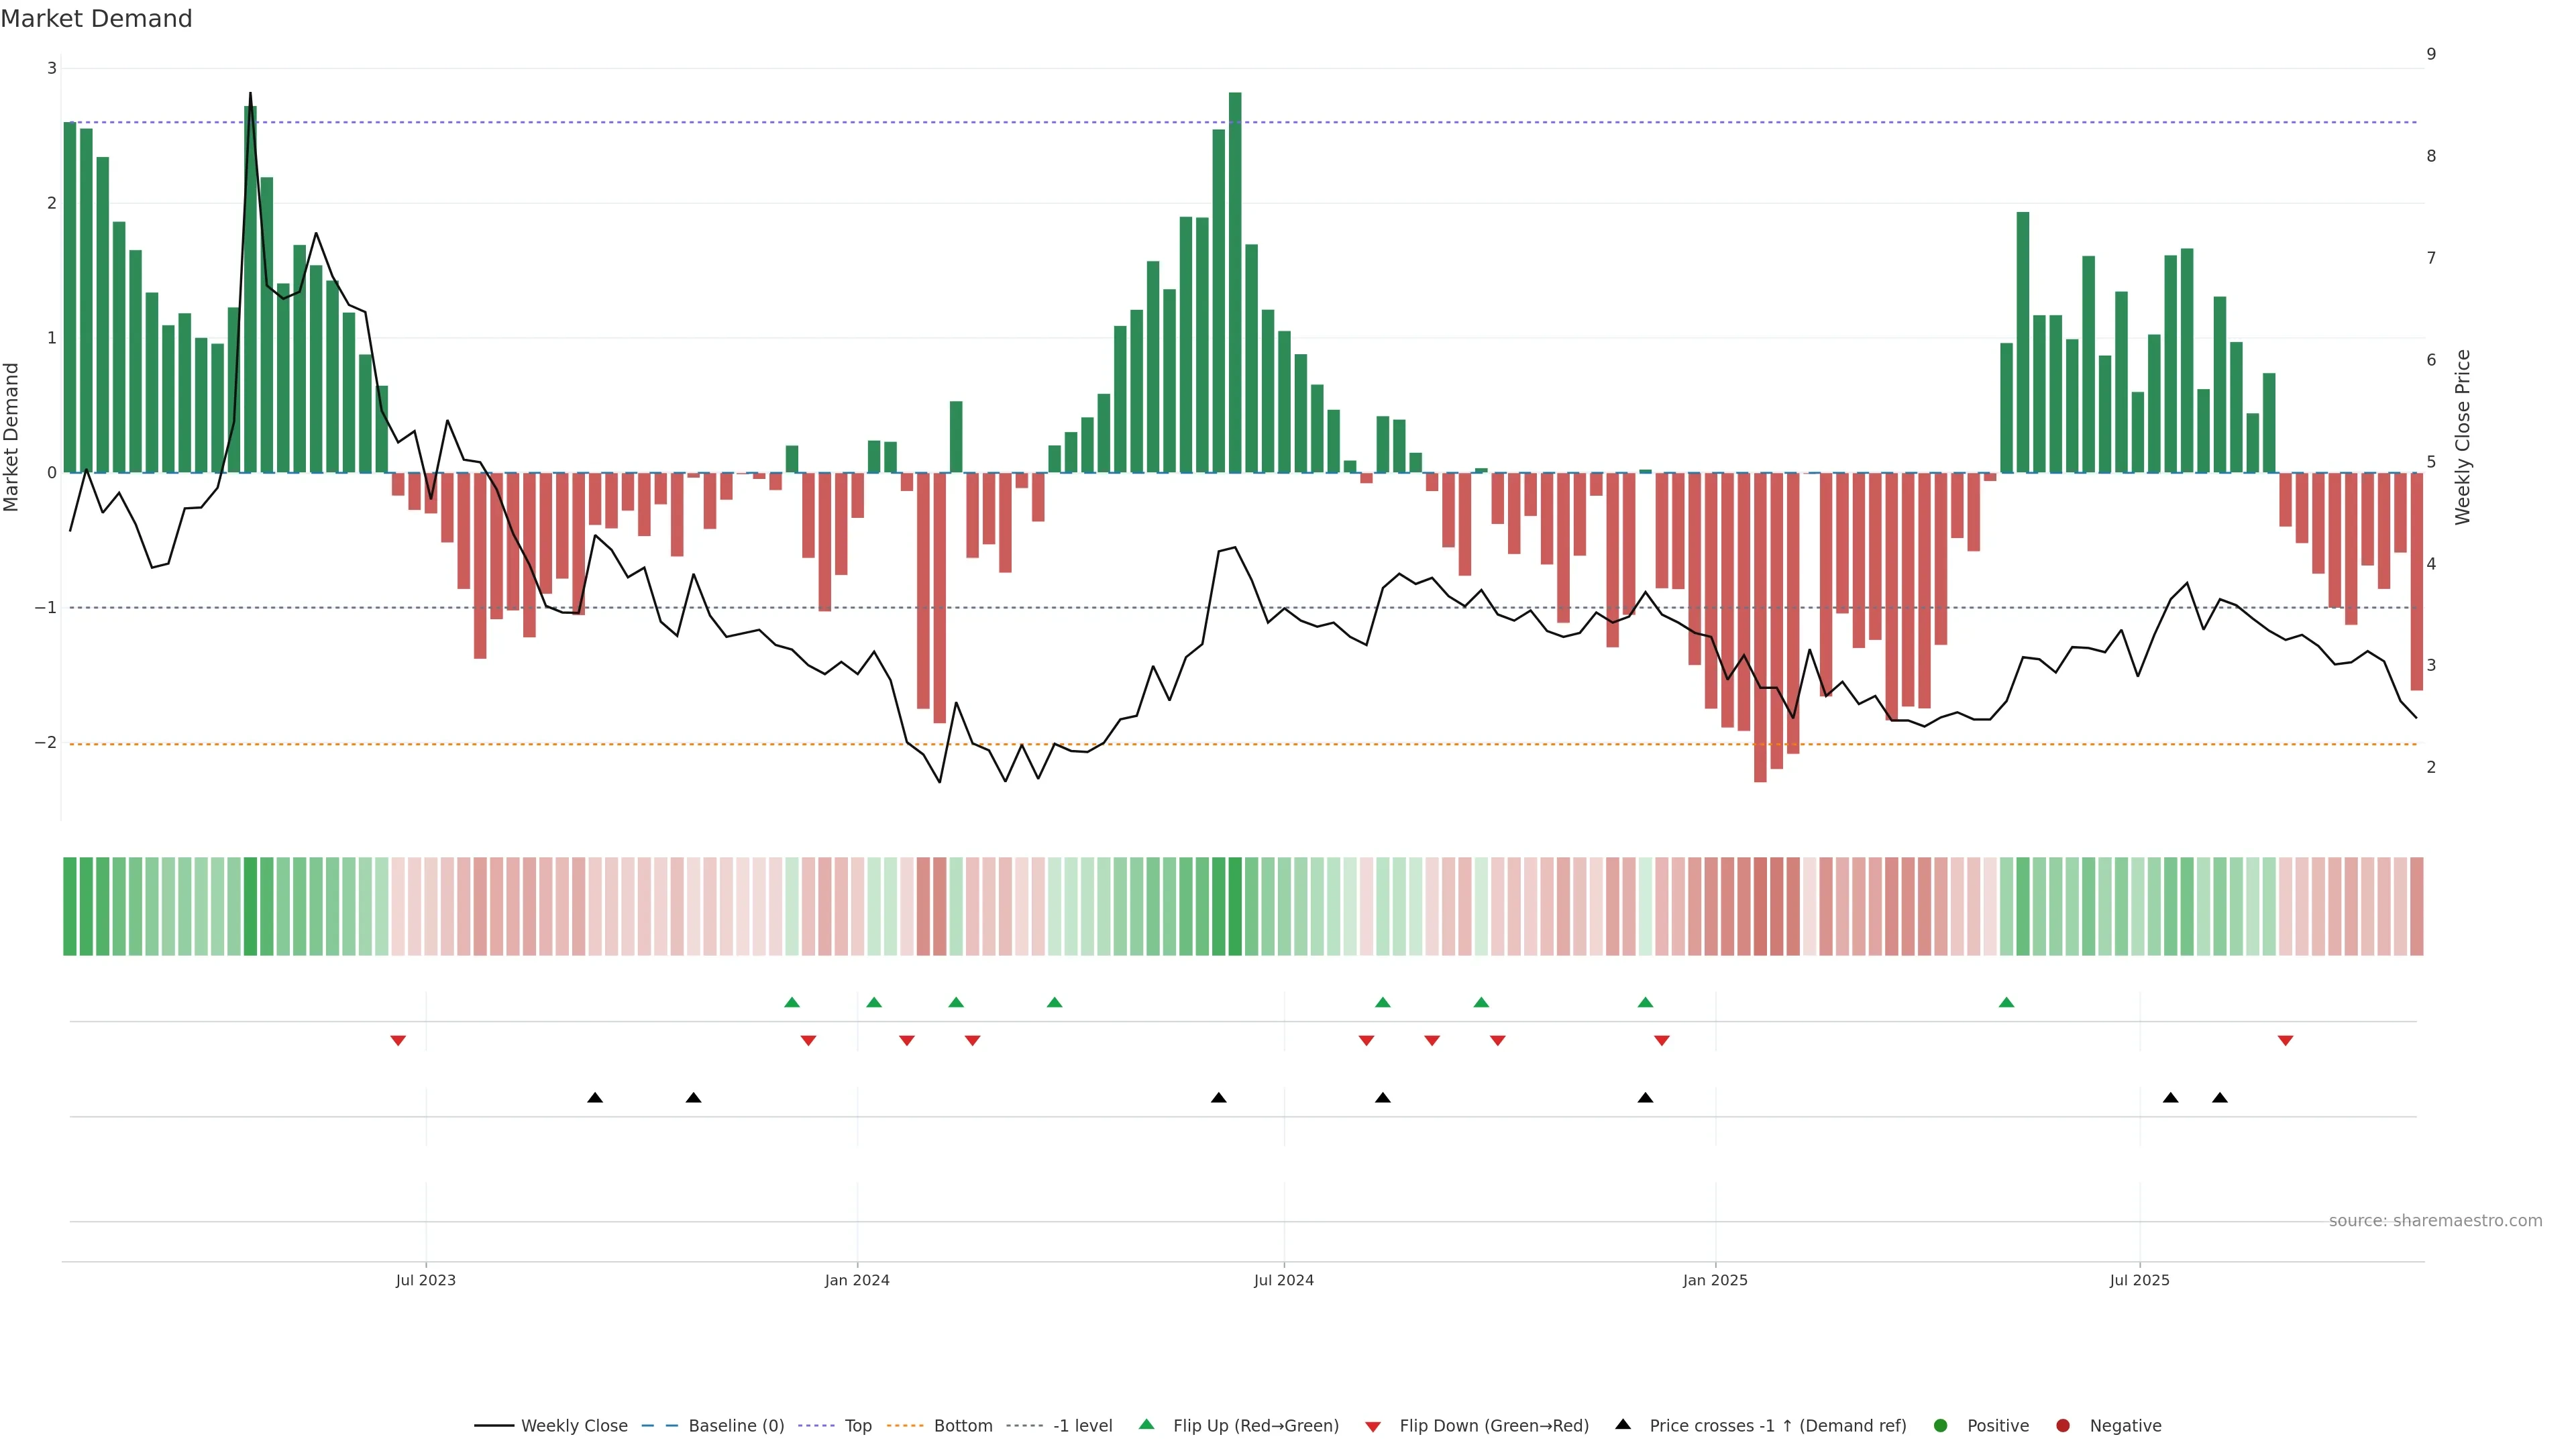This screenshot has height=1449, width=2576.
Task: Click the first red flip-down marker near Jul 2023
Action: [398, 1041]
